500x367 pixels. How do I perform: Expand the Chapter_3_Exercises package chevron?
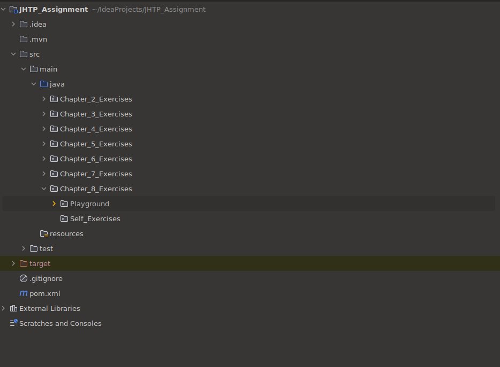tap(44, 114)
